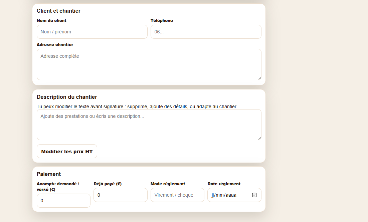Click the Téléphone label
Image resolution: width=368 pixels, height=222 pixels.
point(162,21)
